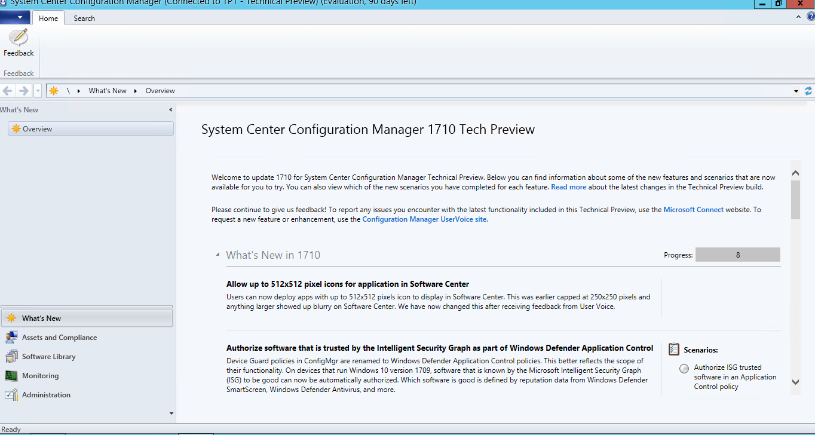This screenshot has width=815, height=435.
Task: Minimize the Configuration Manager window
Action: tap(762, 3)
